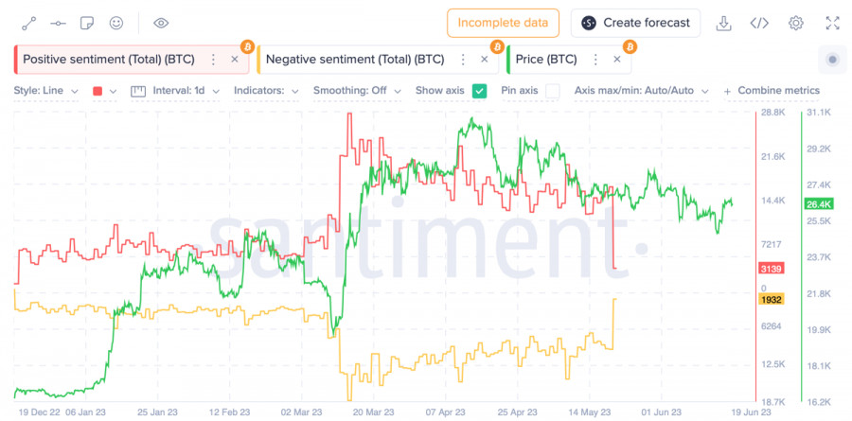This screenshot has height=421, width=852.
Task: Open chart settings gear
Action: pos(796,23)
